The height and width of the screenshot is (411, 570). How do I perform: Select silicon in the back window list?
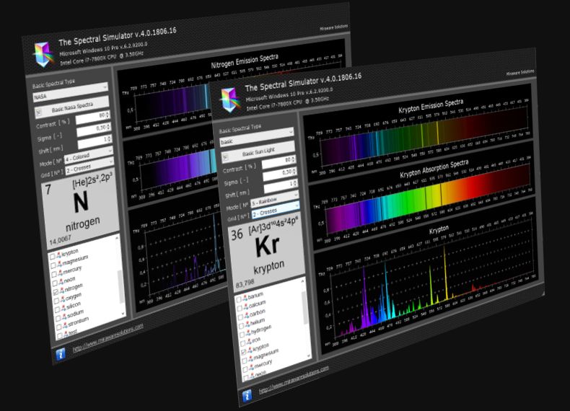pos(72,306)
